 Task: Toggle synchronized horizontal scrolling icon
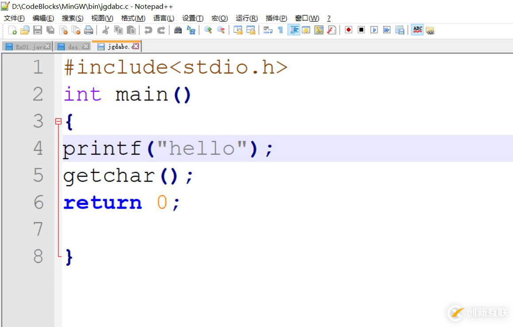(251, 30)
